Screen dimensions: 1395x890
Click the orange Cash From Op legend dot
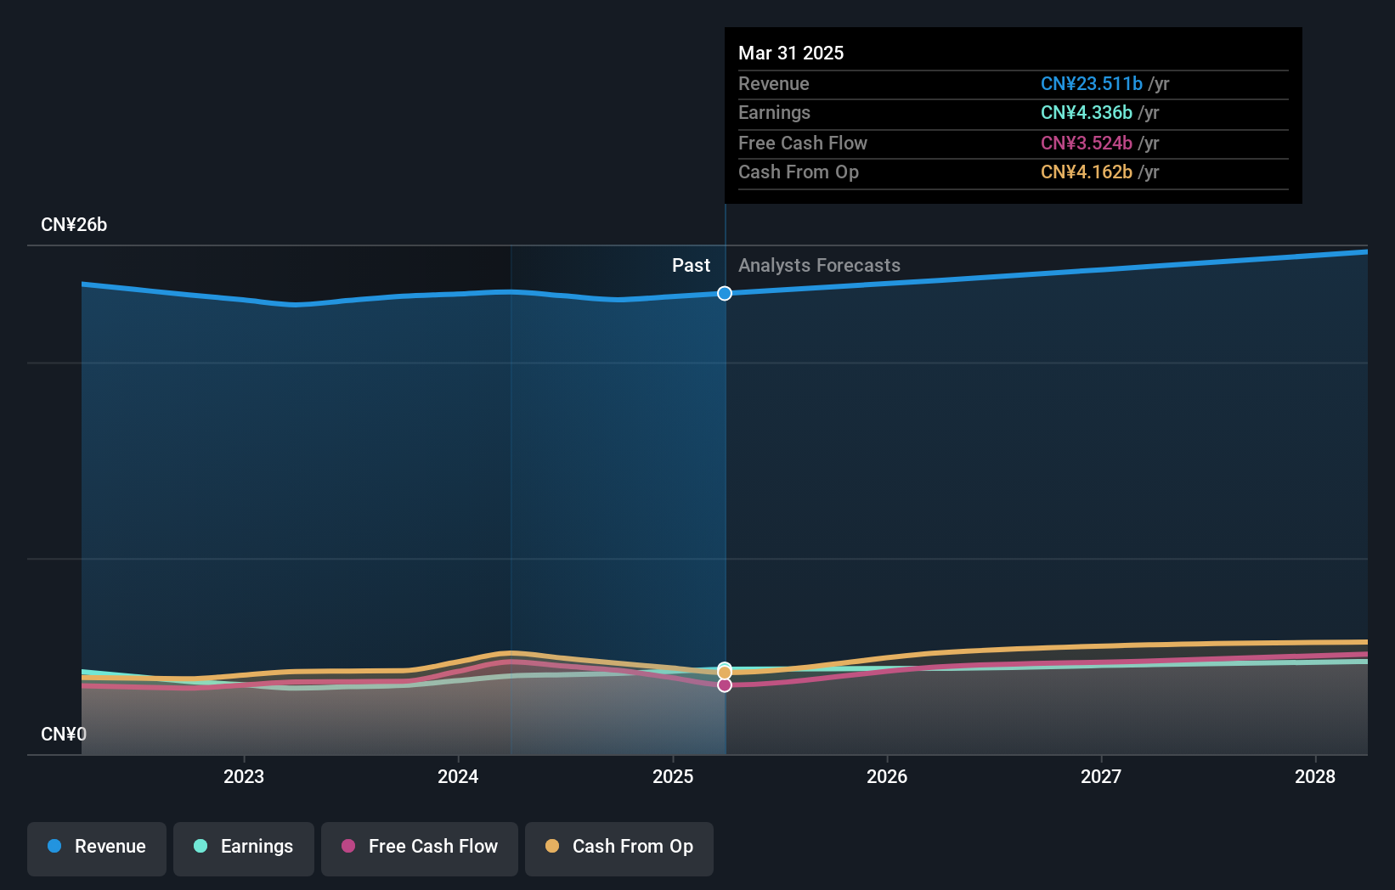(552, 847)
